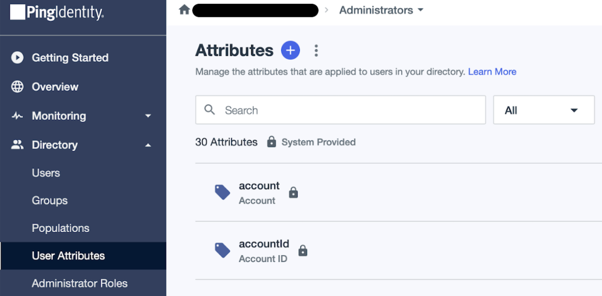The height and width of the screenshot is (296, 602).
Task: Select Administrator Roles in the sidebar
Action: click(79, 283)
